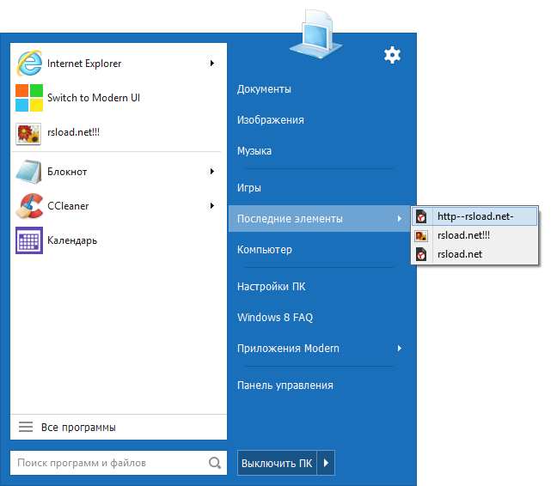Viewport: 557px width, 486px height.
Task: Open Изображения from the right pane
Action: click(x=270, y=120)
